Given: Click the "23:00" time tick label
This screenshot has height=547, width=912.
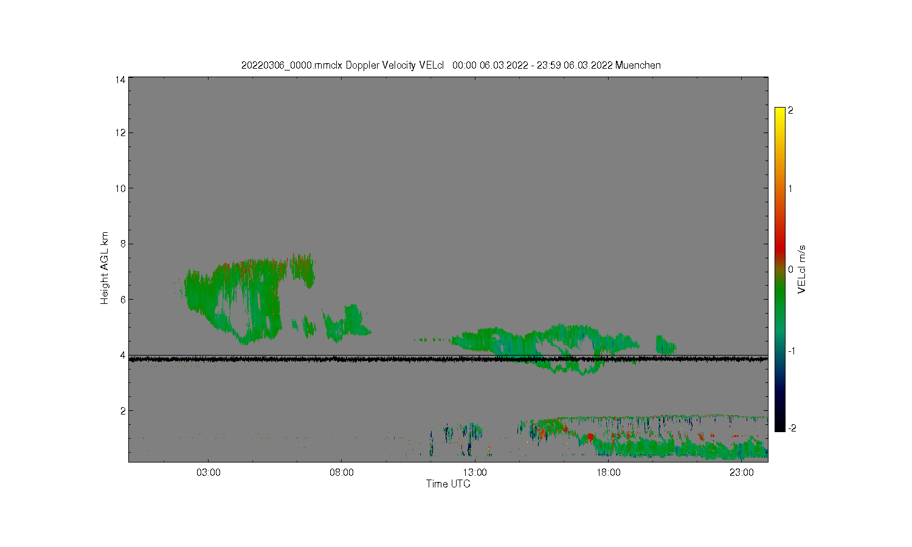Looking at the screenshot, I should coord(742,473).
